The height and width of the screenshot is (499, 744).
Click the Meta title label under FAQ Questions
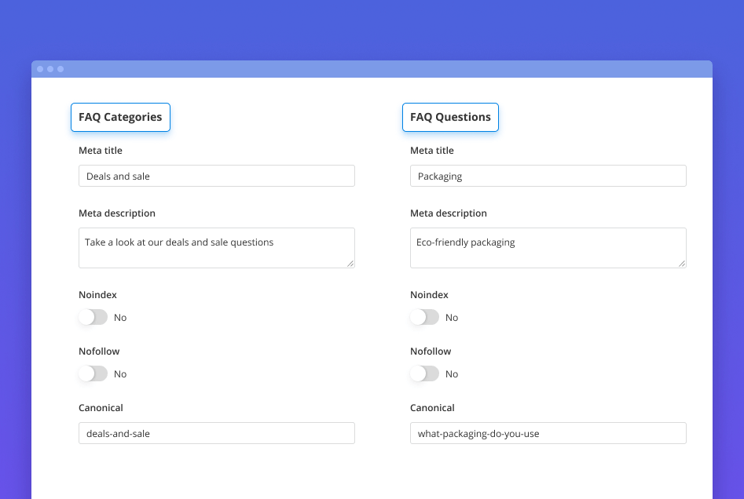(x=432, y=151)
